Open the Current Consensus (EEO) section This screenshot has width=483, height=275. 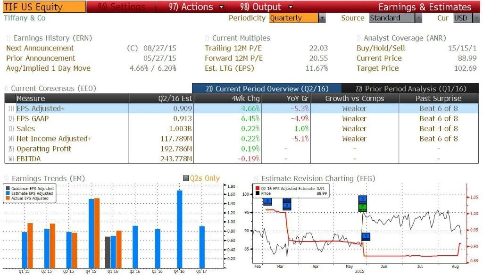(x=53, y=88)
